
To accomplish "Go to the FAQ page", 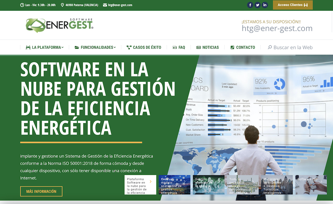I will tap(179, 47).
